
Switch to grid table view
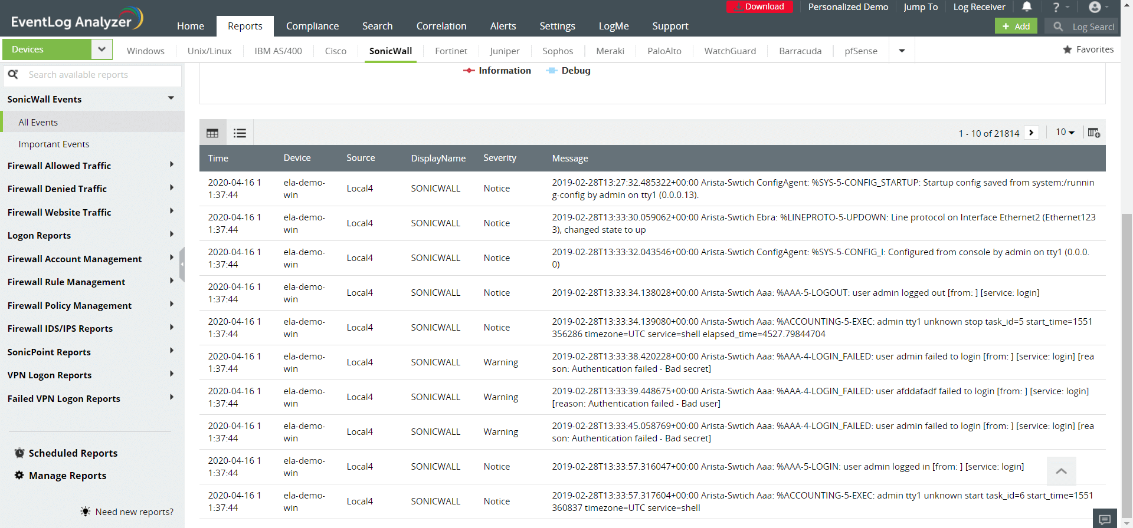212,133
